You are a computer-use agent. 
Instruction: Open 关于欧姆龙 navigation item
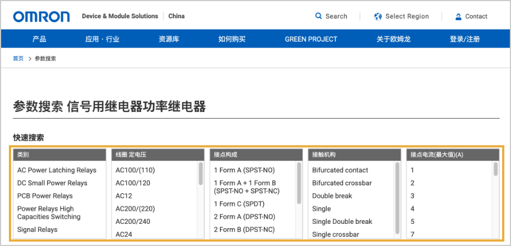[393, 39]
